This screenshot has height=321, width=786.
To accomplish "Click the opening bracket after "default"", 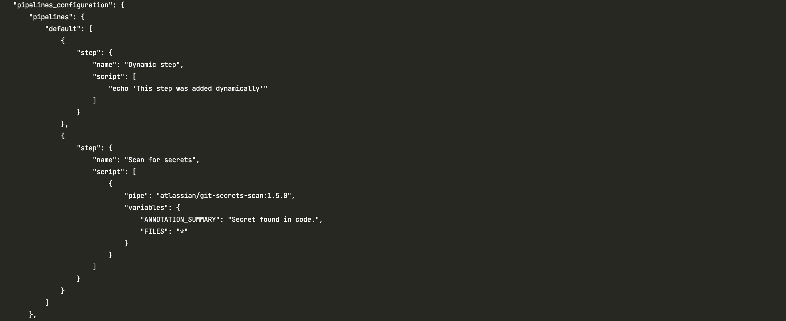I will pyautogui.click(x=91, y=29).
